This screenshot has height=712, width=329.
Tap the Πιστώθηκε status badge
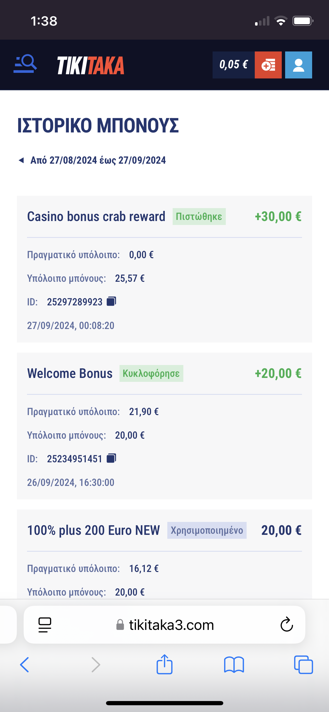[199, 217]
